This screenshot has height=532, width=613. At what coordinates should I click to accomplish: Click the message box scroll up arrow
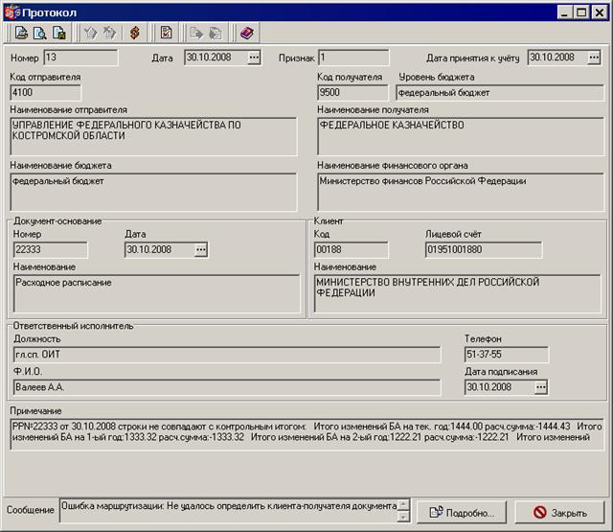click(x=403, y=504)
